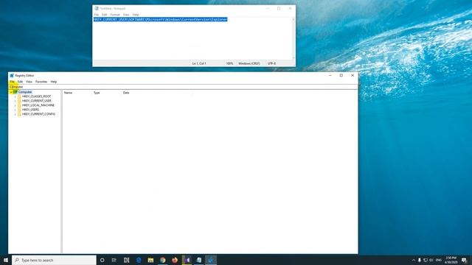
Task: Click the Computer icon in the tree
Action: (x=15, y=92)
